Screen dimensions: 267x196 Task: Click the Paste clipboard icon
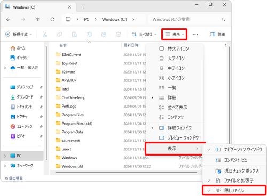click(x=74, y=34)
